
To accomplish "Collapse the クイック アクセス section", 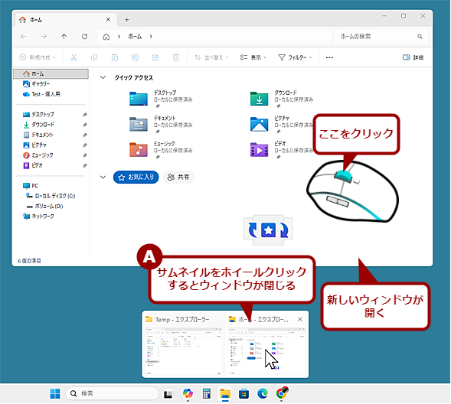I will (103, 77).
